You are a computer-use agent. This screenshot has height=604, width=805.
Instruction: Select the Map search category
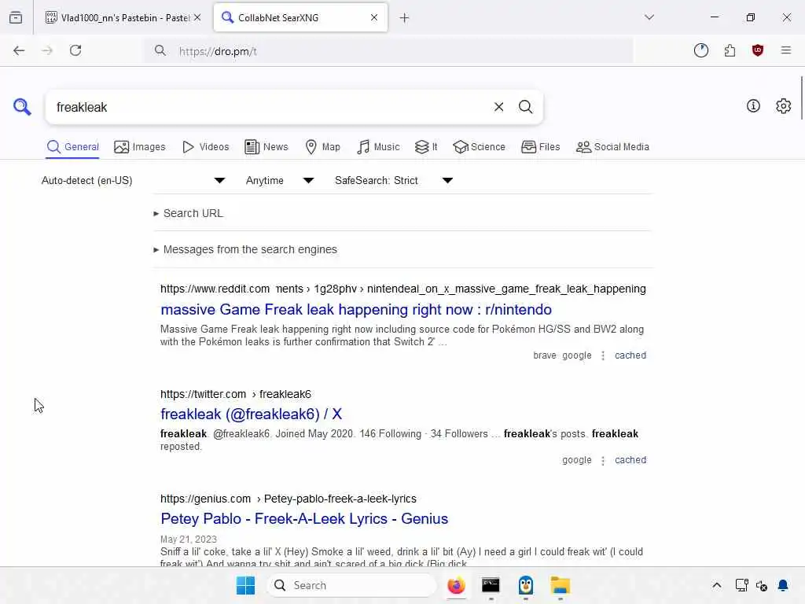click(x=322, y=147)
